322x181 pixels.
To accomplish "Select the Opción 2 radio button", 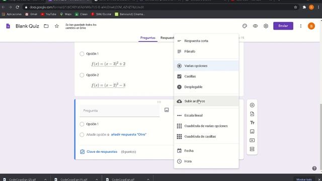I will click(82, 75).
